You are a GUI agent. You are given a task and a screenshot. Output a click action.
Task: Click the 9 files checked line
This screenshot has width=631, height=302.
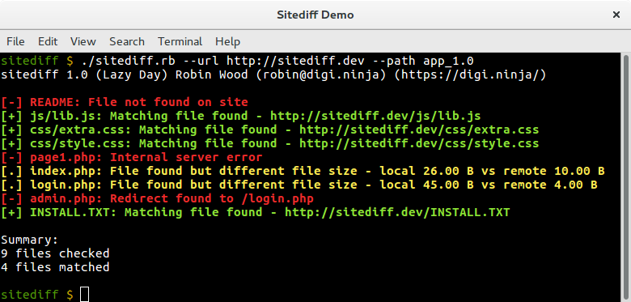click(55, 253)
